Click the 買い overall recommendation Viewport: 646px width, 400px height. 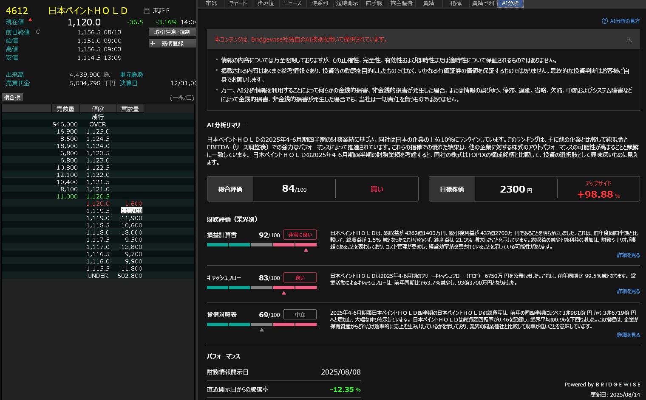tap(377, 189)
